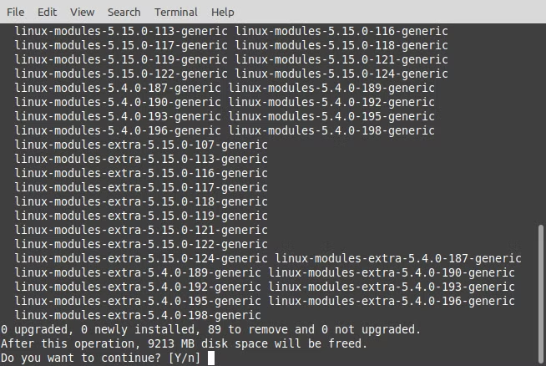This screenshot has height=366, width=546.
Task: Click the linux-modules-extra-5.4.0-187-generic package name
Action: pos(398,258)
